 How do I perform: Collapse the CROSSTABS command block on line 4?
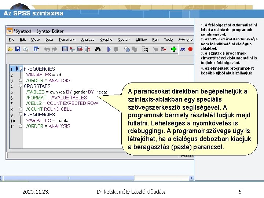click(x=21, y=85)
